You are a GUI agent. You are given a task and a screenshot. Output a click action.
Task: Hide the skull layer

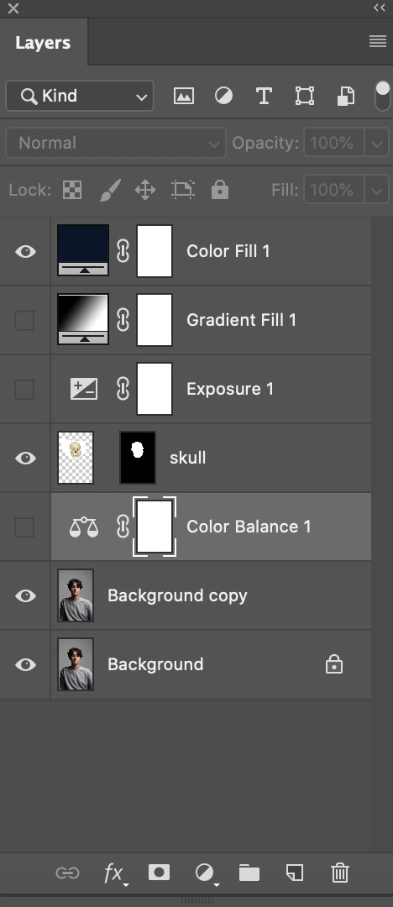tap(25, 459)
